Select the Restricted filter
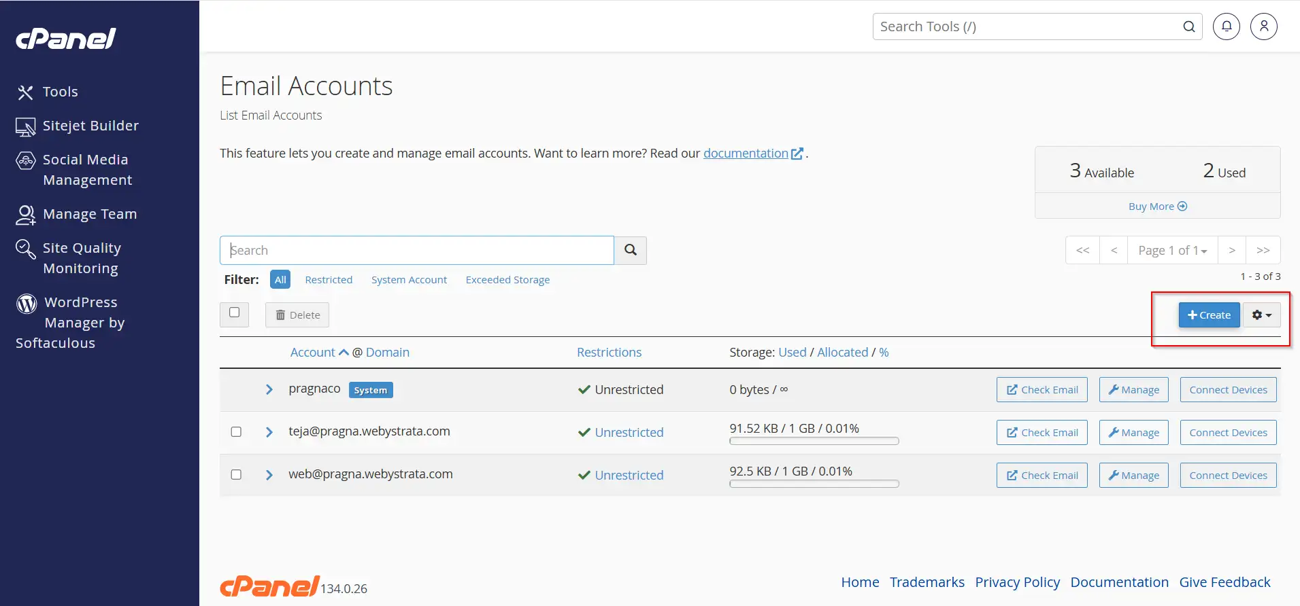The width and height of the screenshot is (1300, 606). [329, 280]
